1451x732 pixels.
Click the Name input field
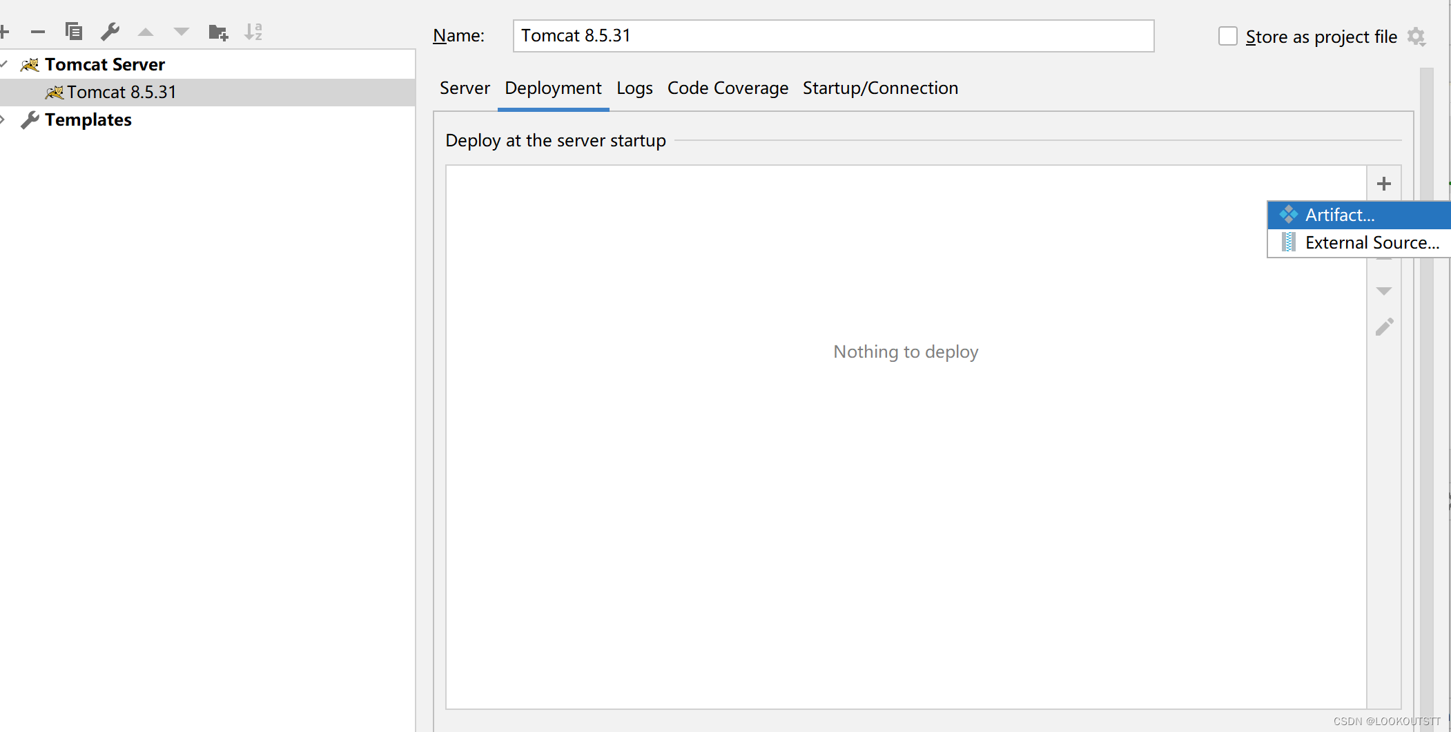(833, 36)
